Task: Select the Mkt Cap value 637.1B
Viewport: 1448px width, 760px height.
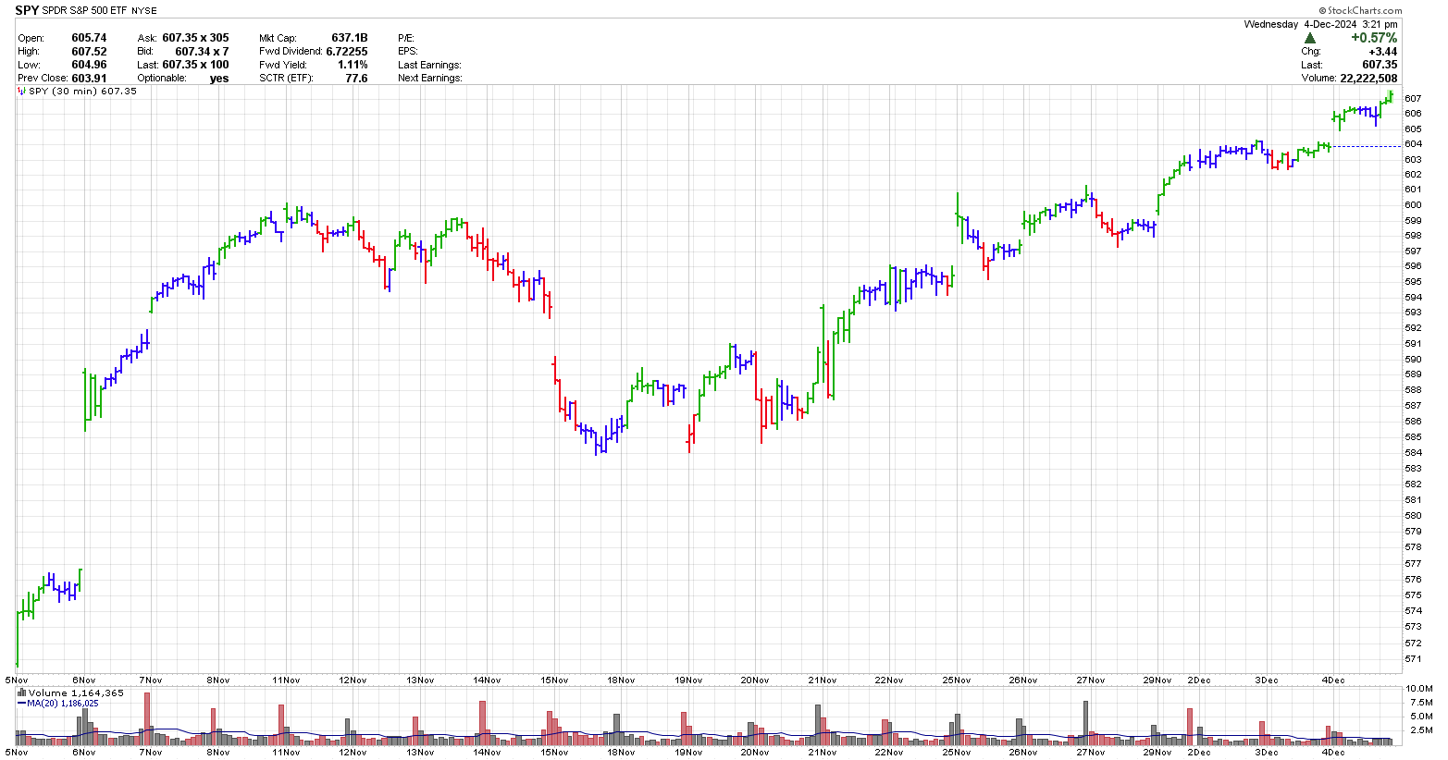Action: (x=350, y=38)
